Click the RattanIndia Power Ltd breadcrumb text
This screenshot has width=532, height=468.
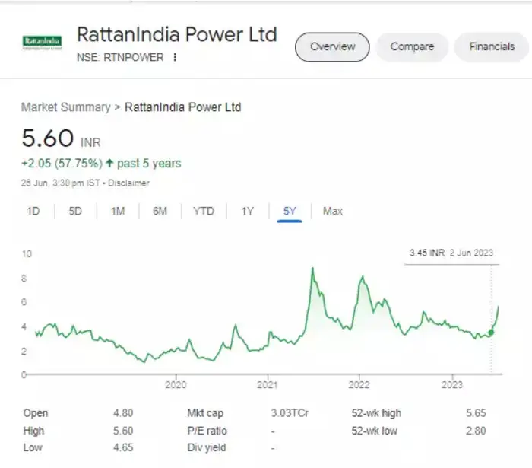tap(182, 107)
